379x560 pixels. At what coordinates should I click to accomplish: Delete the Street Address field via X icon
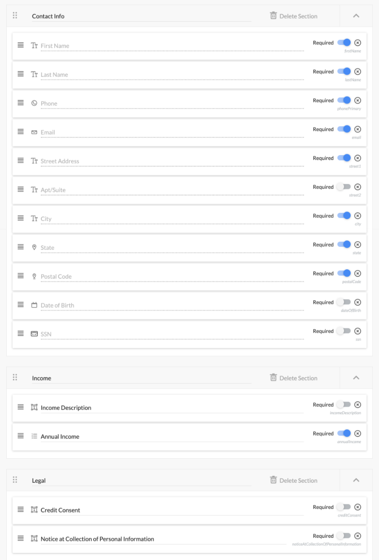click(358, 158)
